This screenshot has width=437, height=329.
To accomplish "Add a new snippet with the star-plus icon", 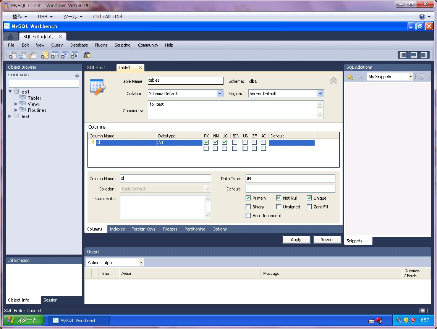I will click(x=350, y=77).
